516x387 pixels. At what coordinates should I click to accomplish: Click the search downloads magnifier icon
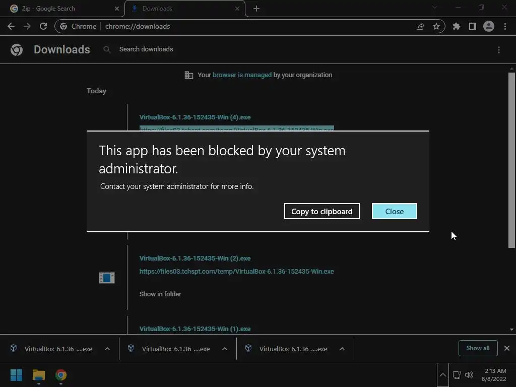(107, 50)
